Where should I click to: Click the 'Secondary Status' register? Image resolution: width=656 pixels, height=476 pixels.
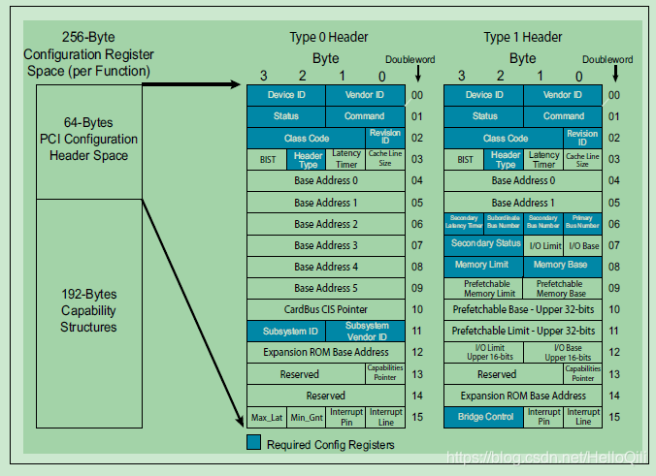coord(483,245)
